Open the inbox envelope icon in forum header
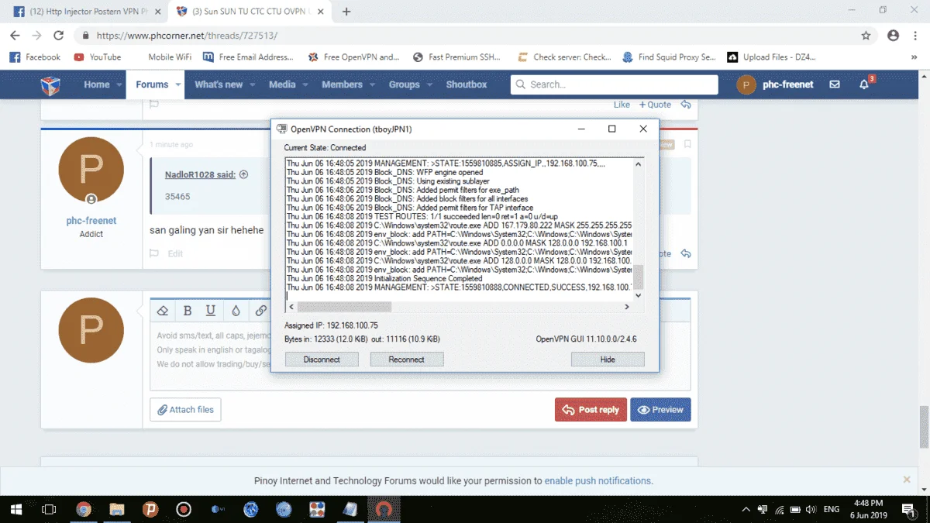The height and width of the screenshot is (523, 930). (835, 84)
